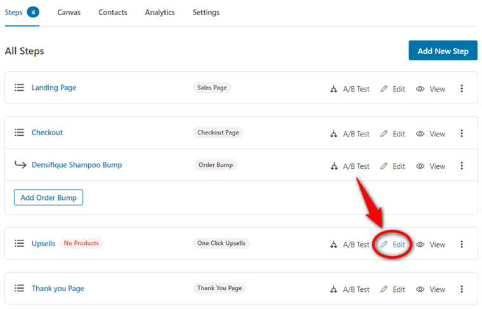Edit the Thank you Page step
This screenshot has height=309, width=482.
[393, 289]
